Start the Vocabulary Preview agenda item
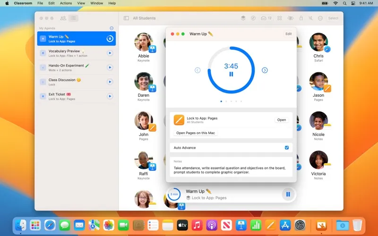Viewport: 378px width, 236px height. [110, 53]
